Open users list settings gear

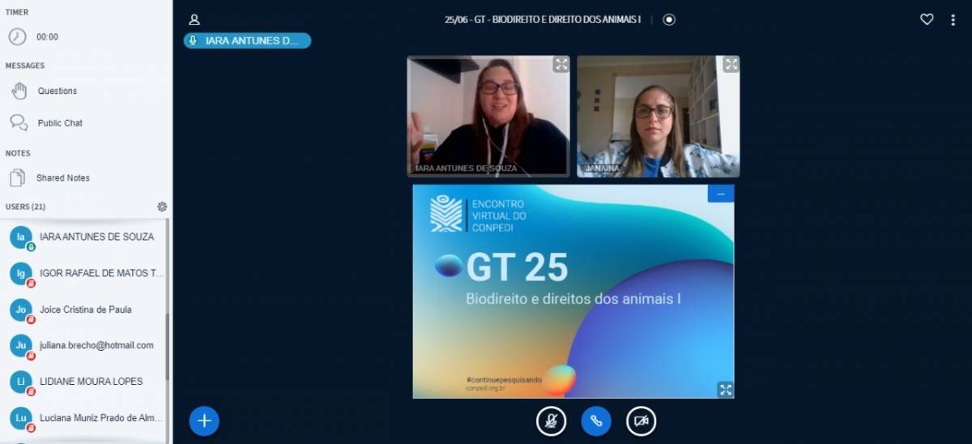click(x=162, y=207)
